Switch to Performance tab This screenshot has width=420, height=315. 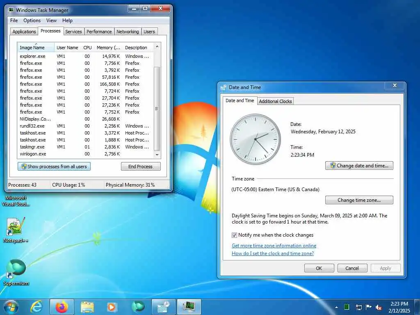coord(99,32)
